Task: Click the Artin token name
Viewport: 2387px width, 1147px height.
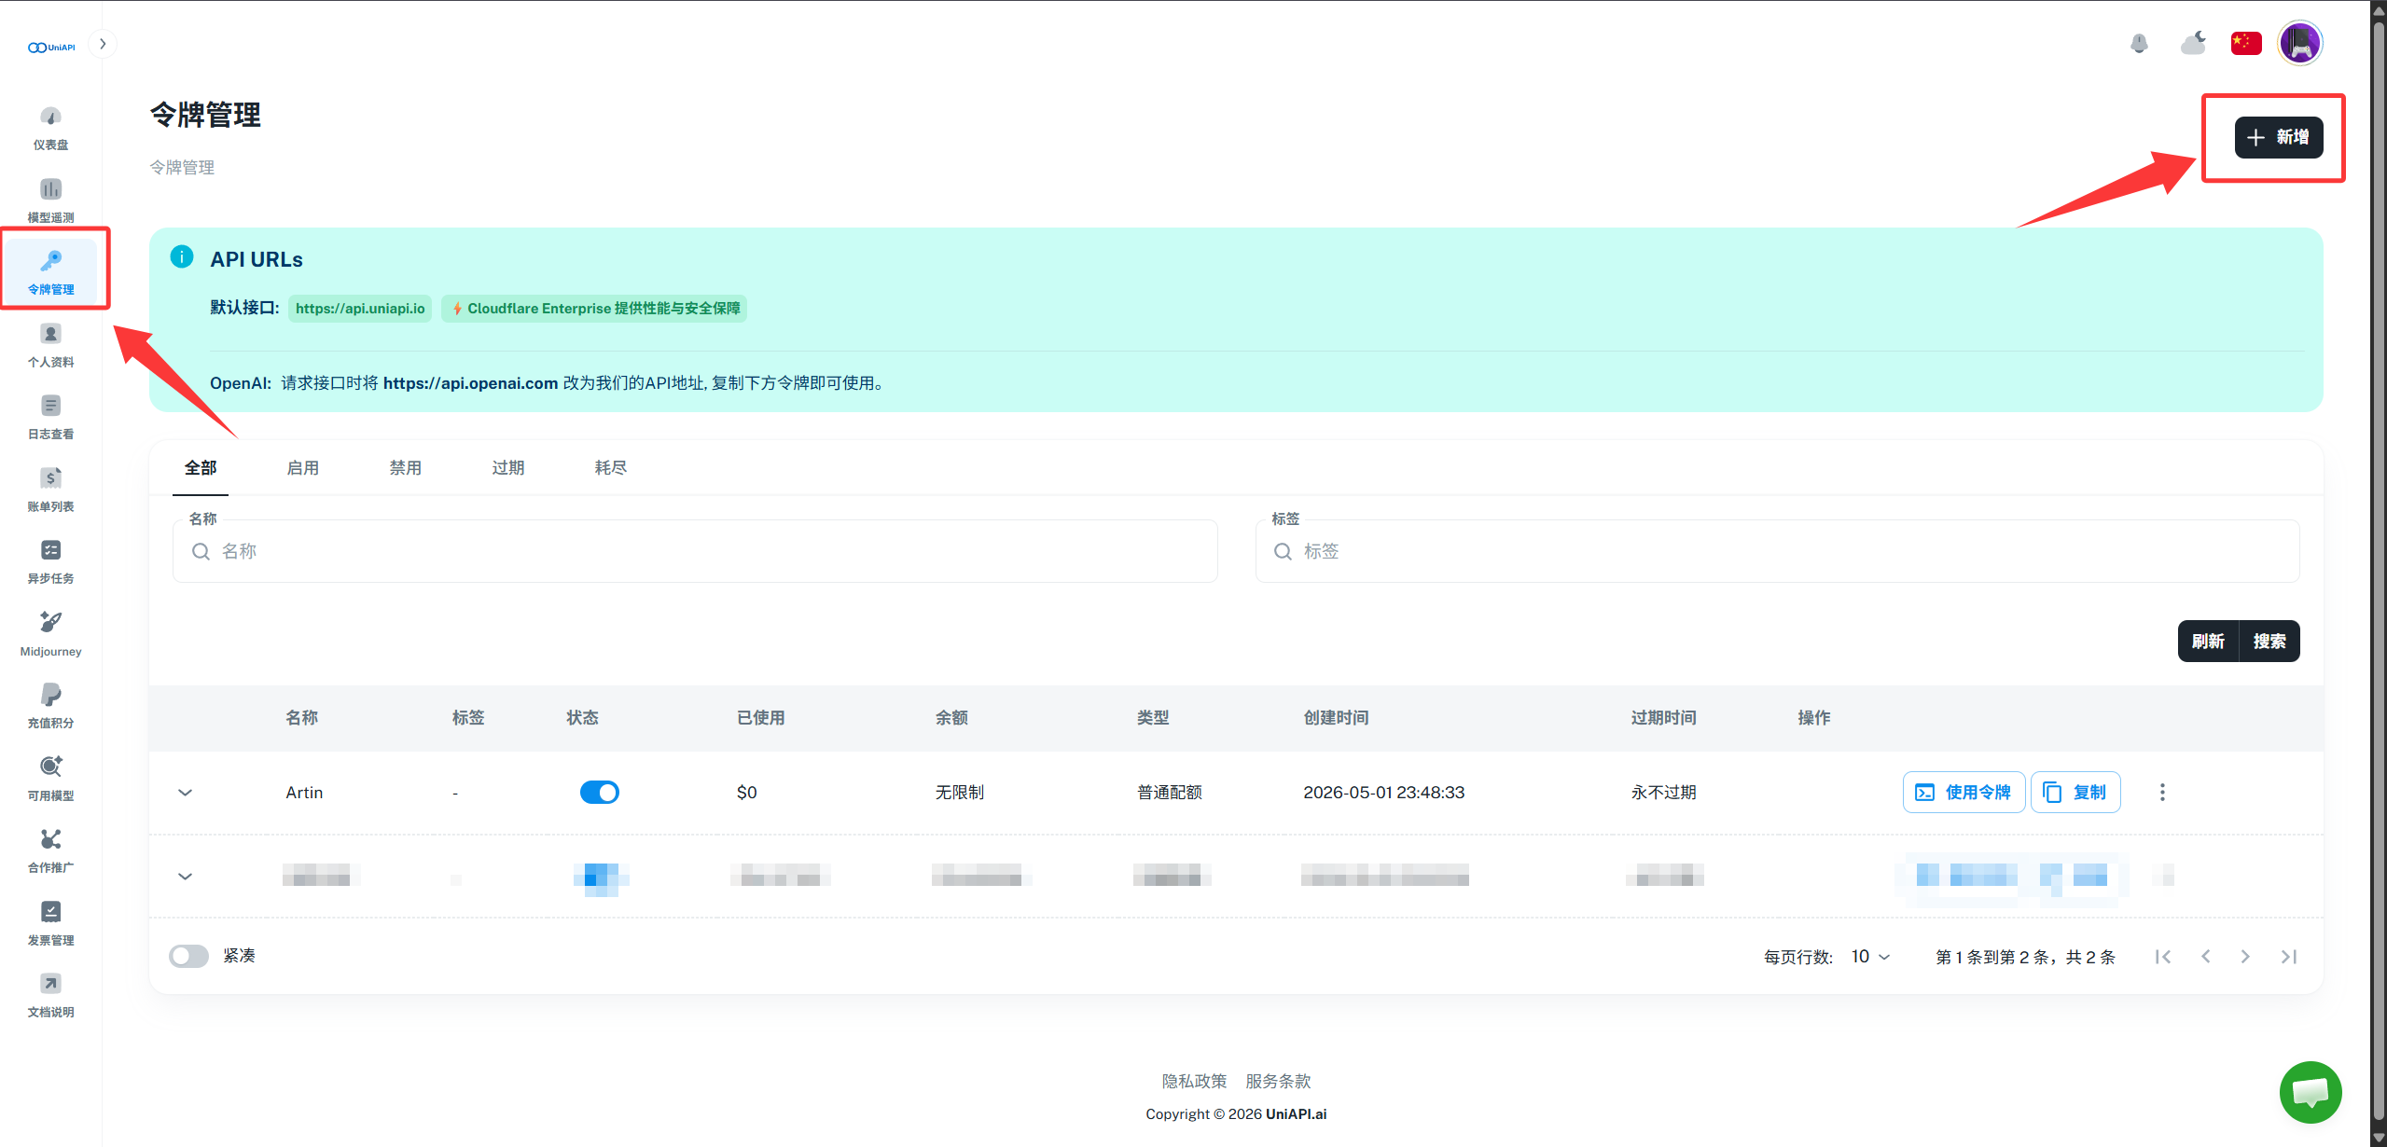Action: [304, 793]
